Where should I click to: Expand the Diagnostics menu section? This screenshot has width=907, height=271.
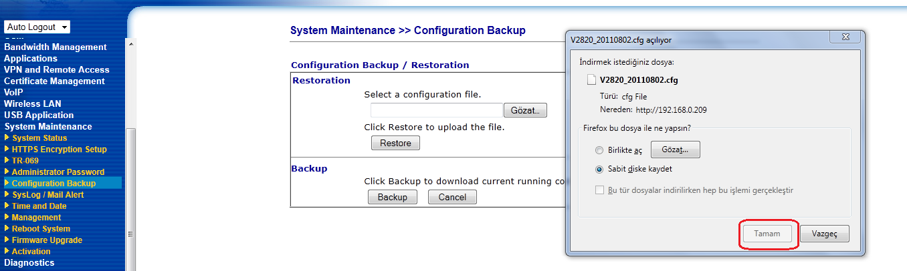click(x=29, y=263)
